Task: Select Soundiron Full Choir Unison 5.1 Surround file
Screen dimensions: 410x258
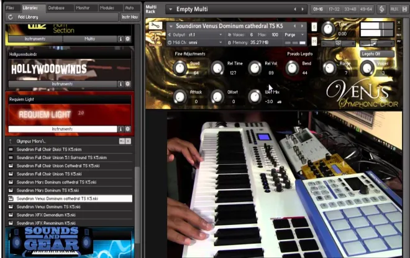Action: coord(70,157)
